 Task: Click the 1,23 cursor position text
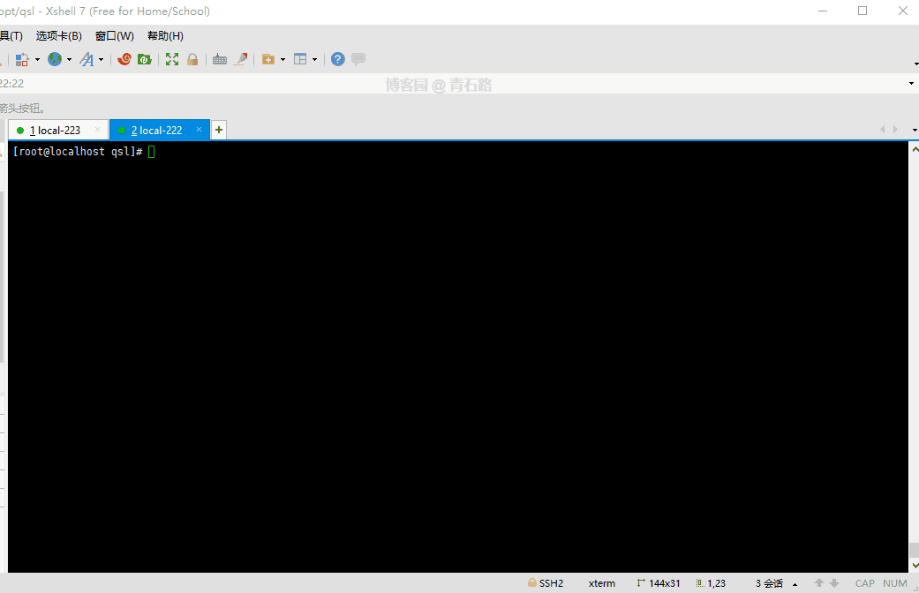(x=716, y=583)
